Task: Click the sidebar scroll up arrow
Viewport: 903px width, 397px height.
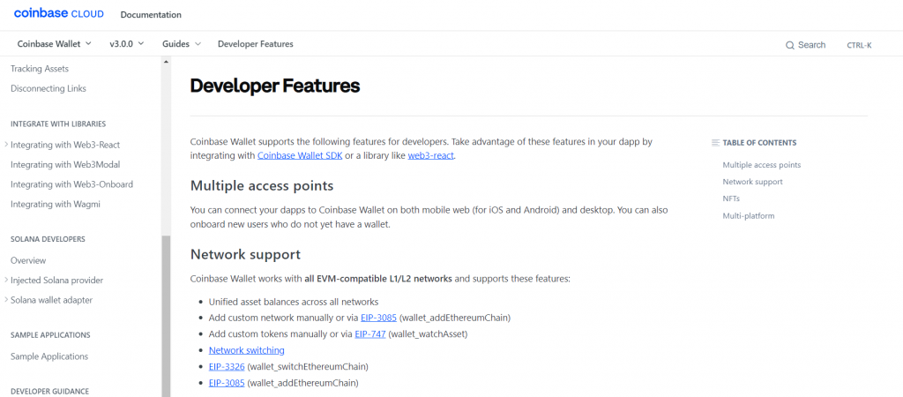Action: click(x=166, y=61)
